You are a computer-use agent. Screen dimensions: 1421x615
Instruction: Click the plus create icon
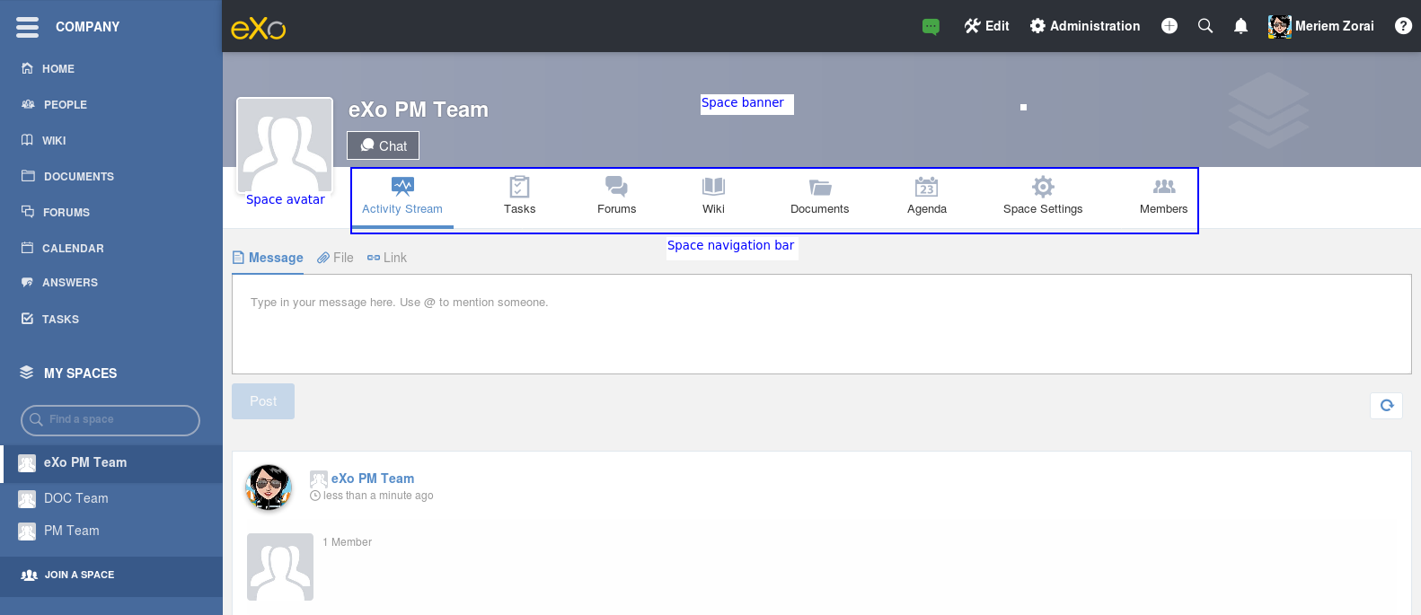1169,26
